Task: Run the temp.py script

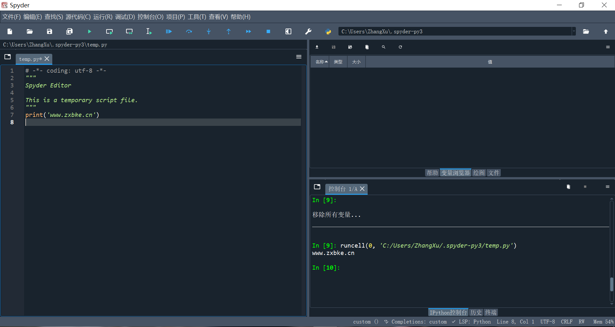Action: pos(89,31)
